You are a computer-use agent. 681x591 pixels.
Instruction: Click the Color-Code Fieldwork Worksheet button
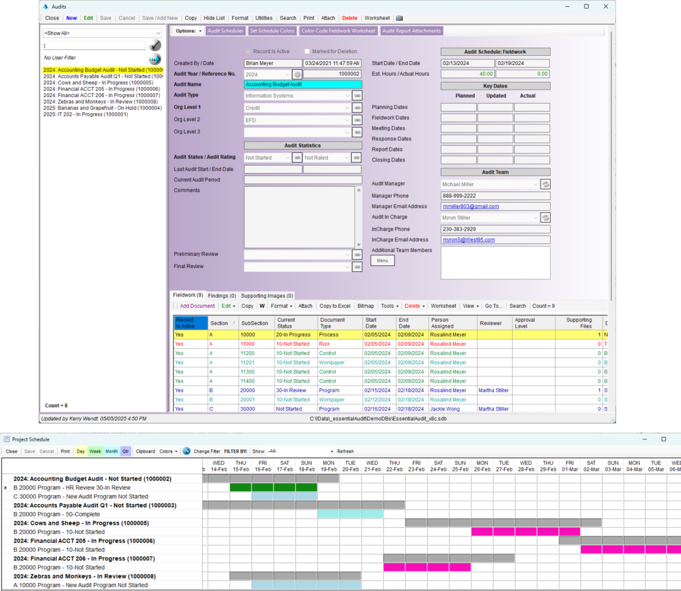[x=339, y=31]
